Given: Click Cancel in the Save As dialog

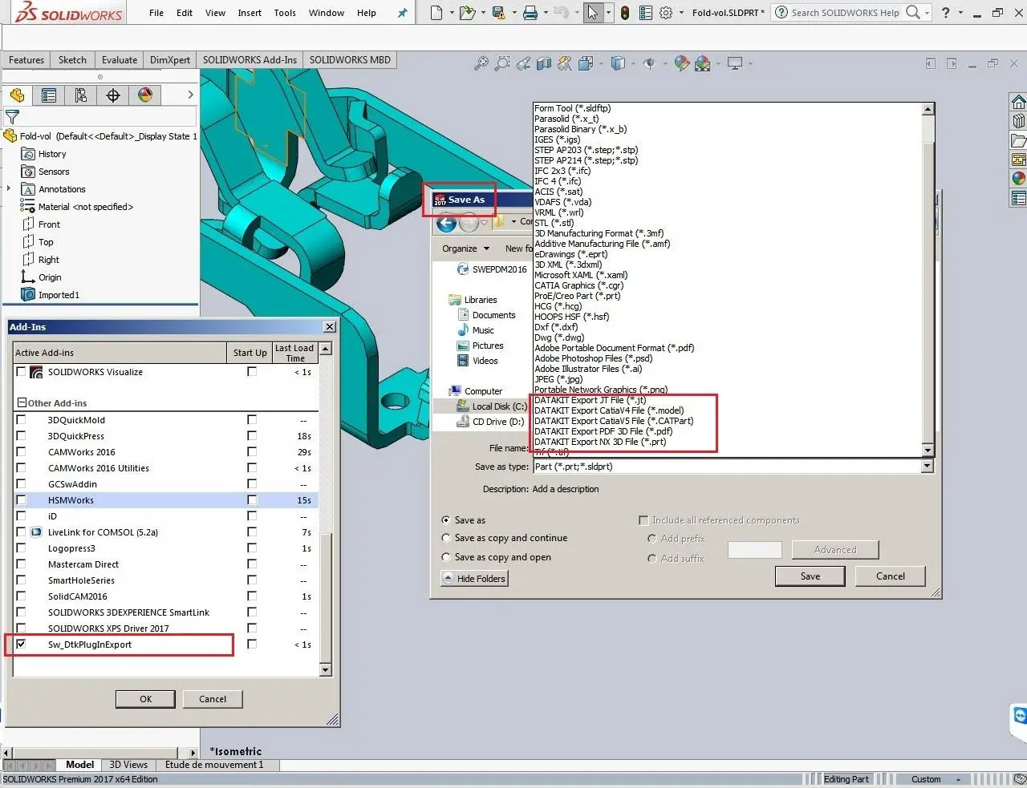Looking at the screenshot, I should point(891,576).
